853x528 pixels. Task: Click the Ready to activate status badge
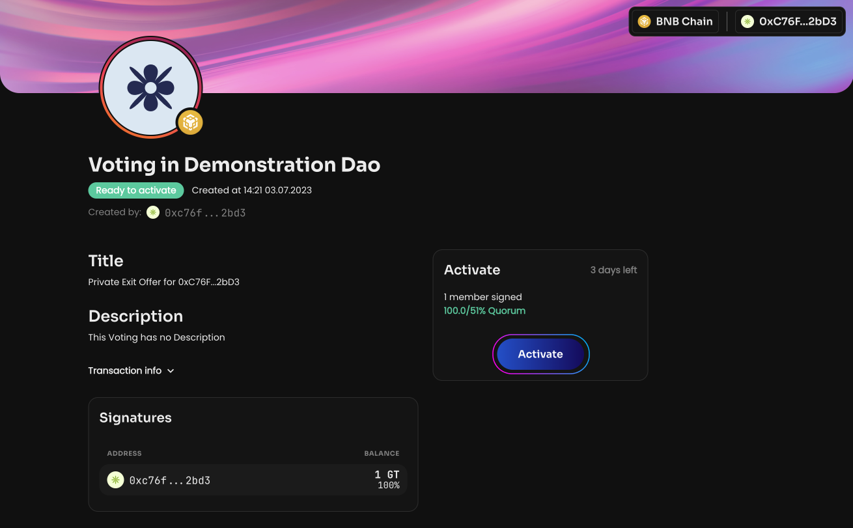click(136, 190)
